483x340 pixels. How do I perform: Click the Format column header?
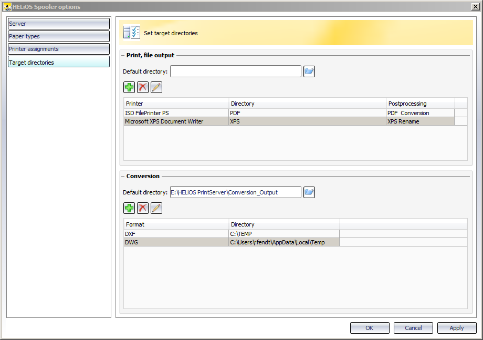176,224
